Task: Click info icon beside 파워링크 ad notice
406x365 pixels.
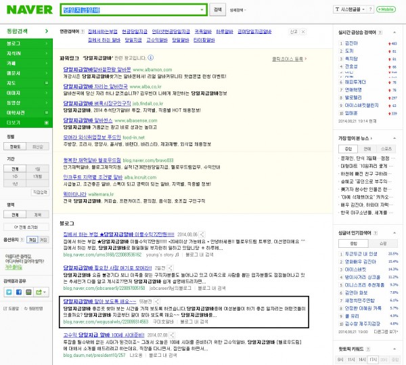Action: [x=150, y=58]
